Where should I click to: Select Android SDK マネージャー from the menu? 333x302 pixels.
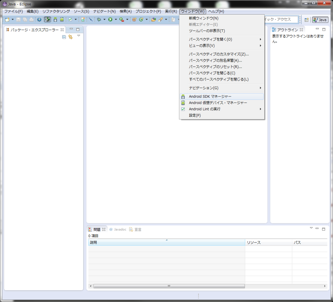point(210,96)
